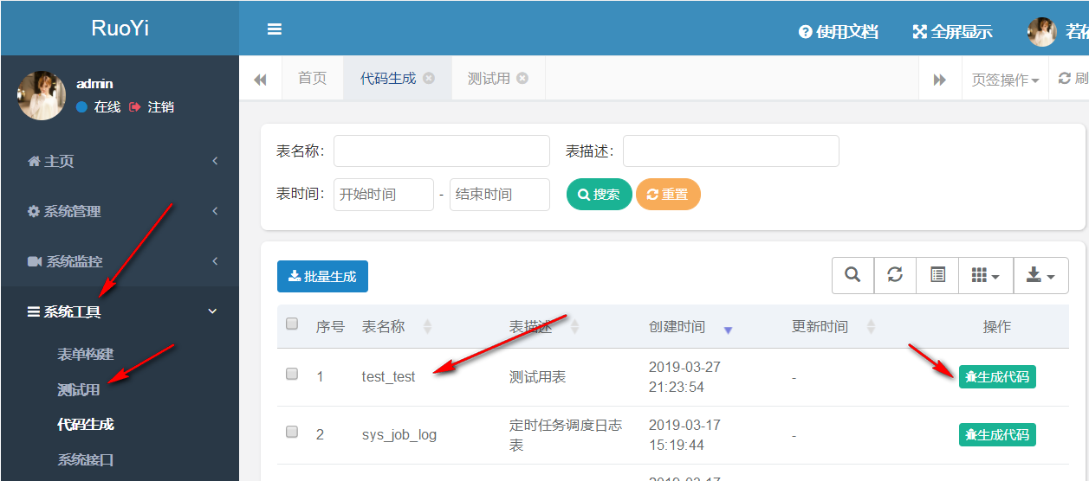Click the 定时任务调度日志表 description cell
1089x481 pixels.
pyautogui.click(x=566, y=435)
